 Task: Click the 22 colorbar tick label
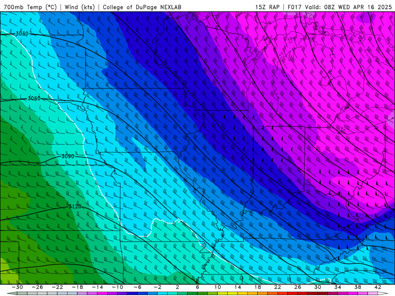click(277, 287)
